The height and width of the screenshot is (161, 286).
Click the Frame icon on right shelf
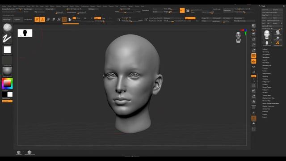[254, 85]
